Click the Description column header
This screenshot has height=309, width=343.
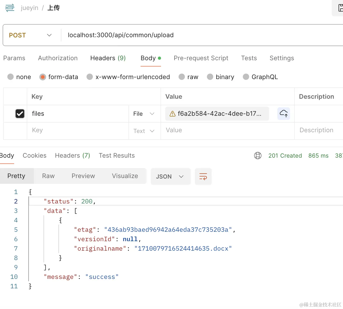317,97
